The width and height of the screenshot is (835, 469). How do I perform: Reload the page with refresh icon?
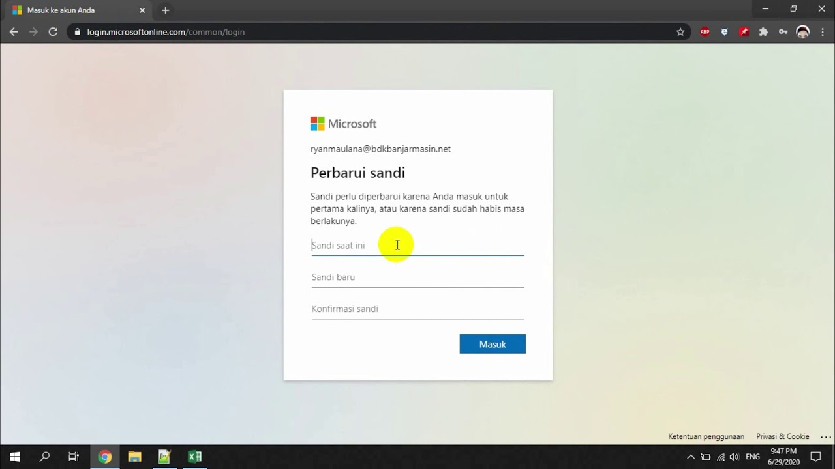53,31
